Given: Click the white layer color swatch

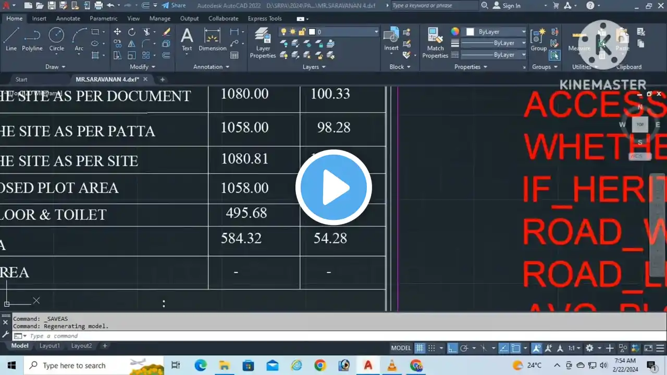Looking at the screenshot, I should coord(312,32).
